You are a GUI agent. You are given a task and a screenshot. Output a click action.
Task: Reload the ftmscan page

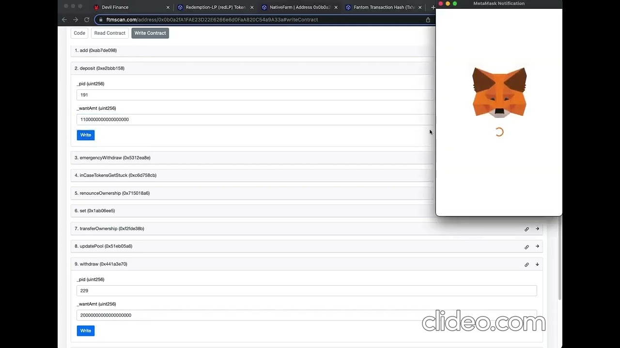click(87, 20)
